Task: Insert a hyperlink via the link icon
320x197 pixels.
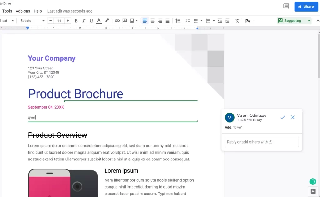Action: point(117,21)
